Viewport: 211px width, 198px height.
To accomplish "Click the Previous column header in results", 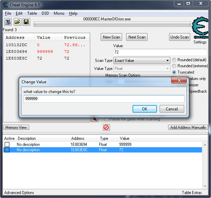I will tap(75, 37).
